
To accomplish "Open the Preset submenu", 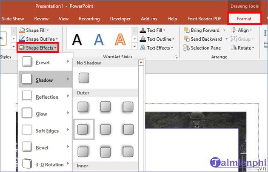I will click(46, 62).
